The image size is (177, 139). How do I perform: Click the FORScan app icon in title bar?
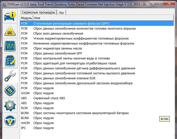pyautogui.click(x=4, y=4)
